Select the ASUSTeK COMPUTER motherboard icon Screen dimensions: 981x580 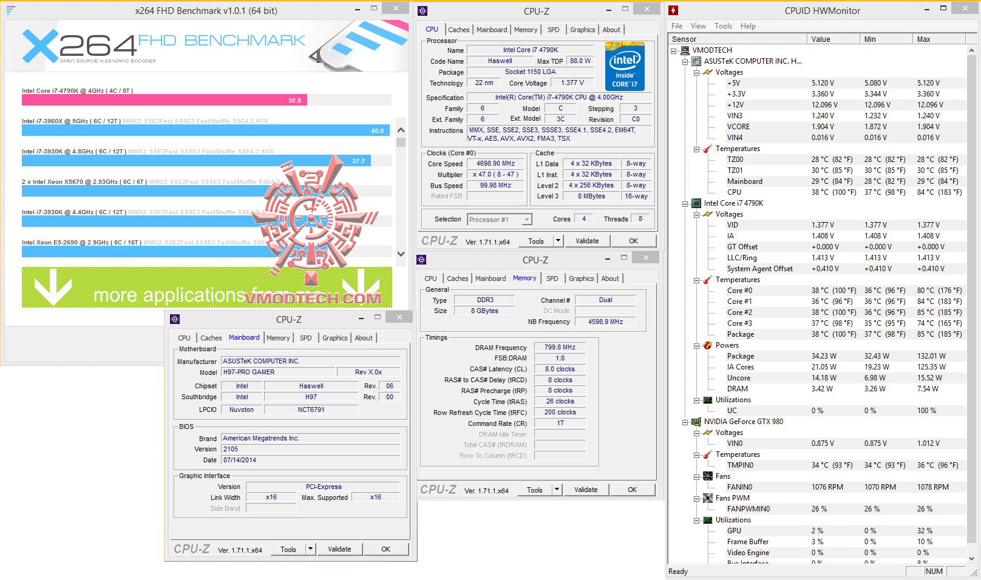pyautogui.click(x=696, y=61)
